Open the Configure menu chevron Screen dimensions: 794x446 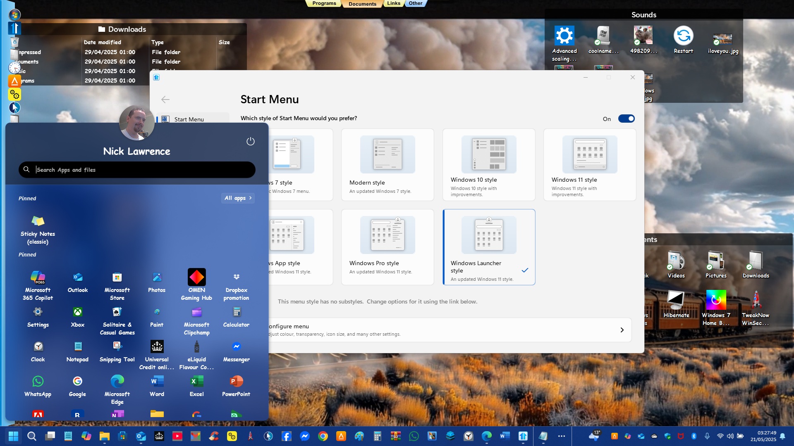click(x=622, y=330)
